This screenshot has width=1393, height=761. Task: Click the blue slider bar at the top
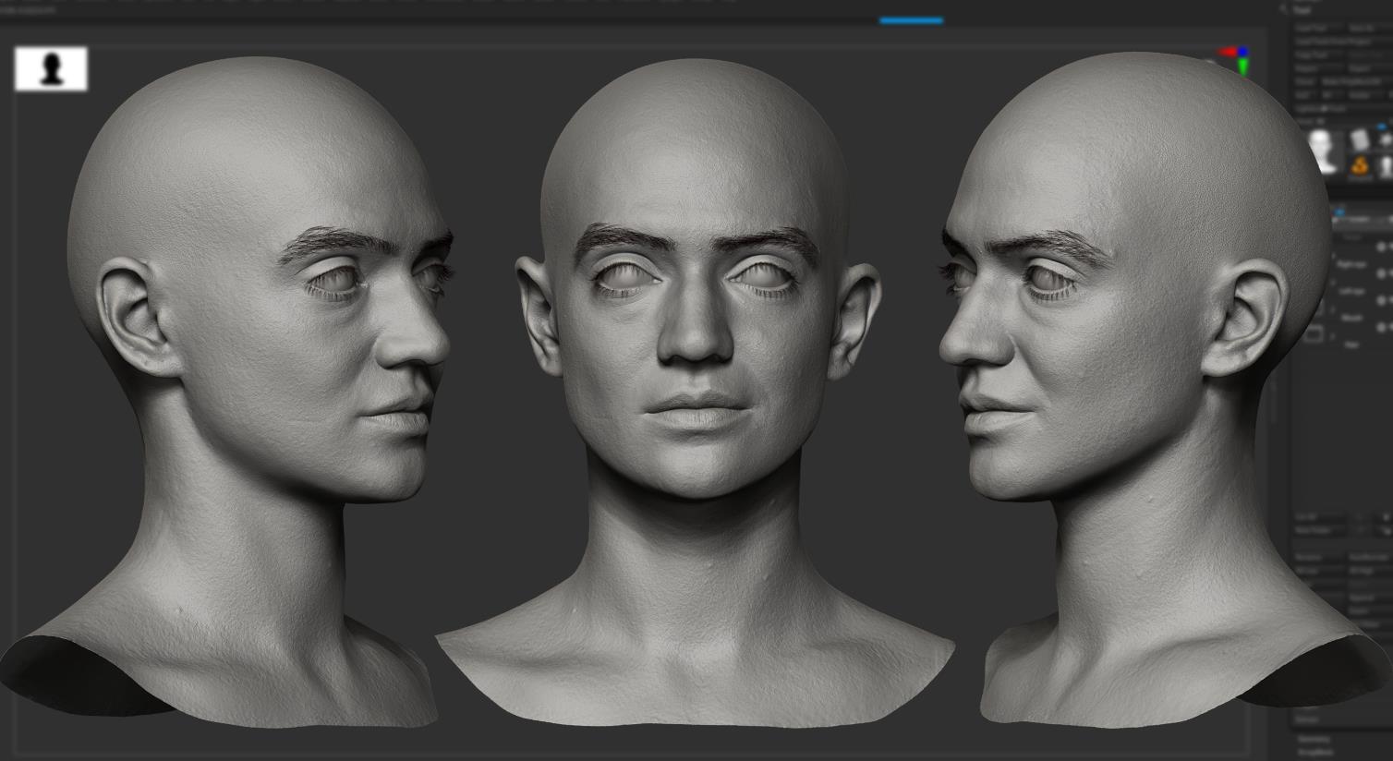911,20
